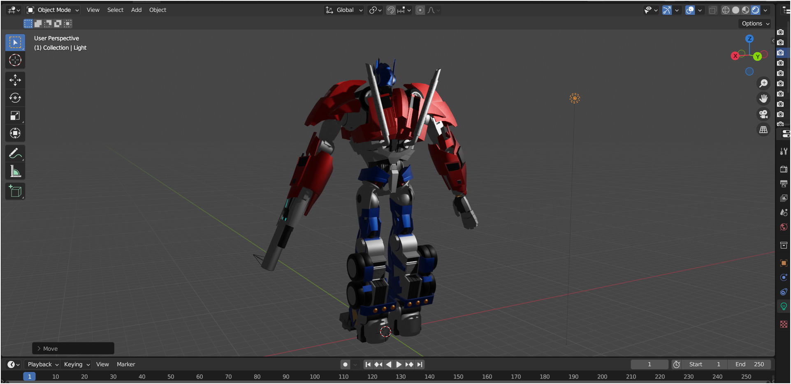791x384 pixels.
Task: Toggle proportional editing circle icon
Action: [420, 10]
